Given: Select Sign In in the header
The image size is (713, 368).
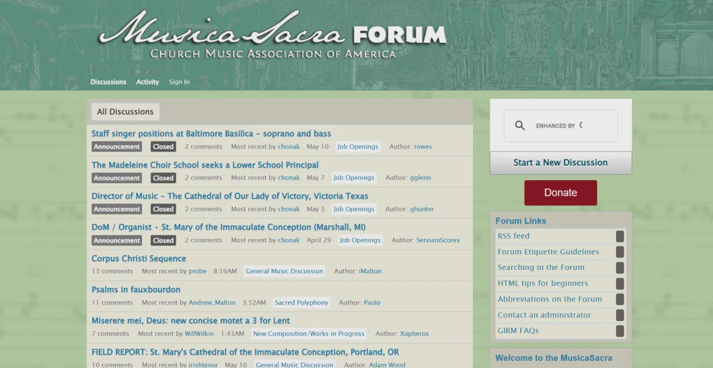Looking at the screenshot, I should (x=179, y=82).
